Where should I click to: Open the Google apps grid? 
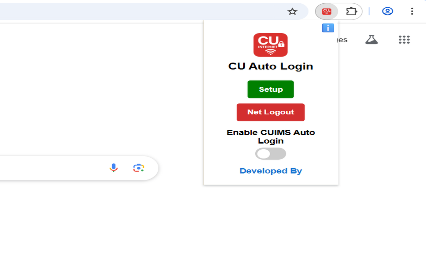404,40
